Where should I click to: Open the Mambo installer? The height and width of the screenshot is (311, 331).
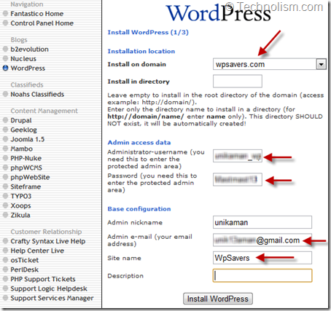point(21,149)
